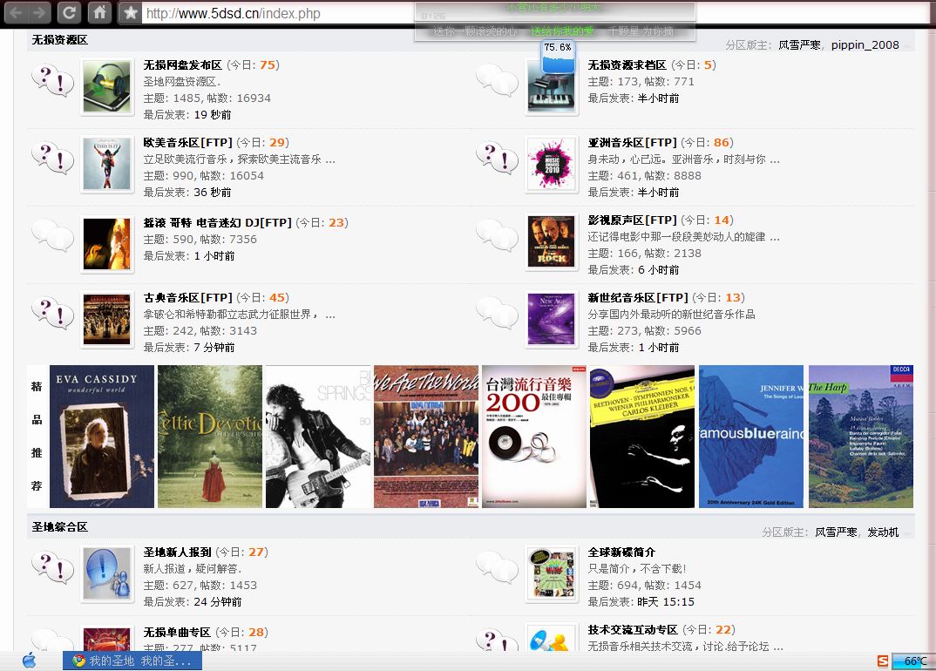Switch to 我的圣地 taskbar browser window

click(132, 661)
